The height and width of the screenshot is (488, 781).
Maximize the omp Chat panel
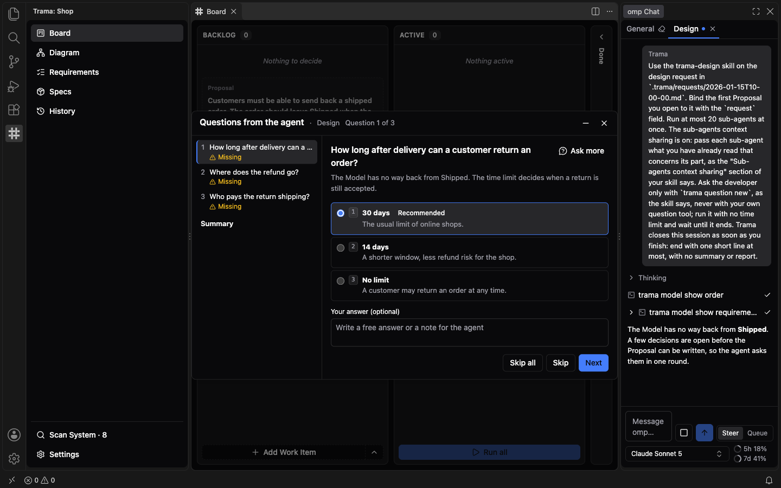(756, 11)
